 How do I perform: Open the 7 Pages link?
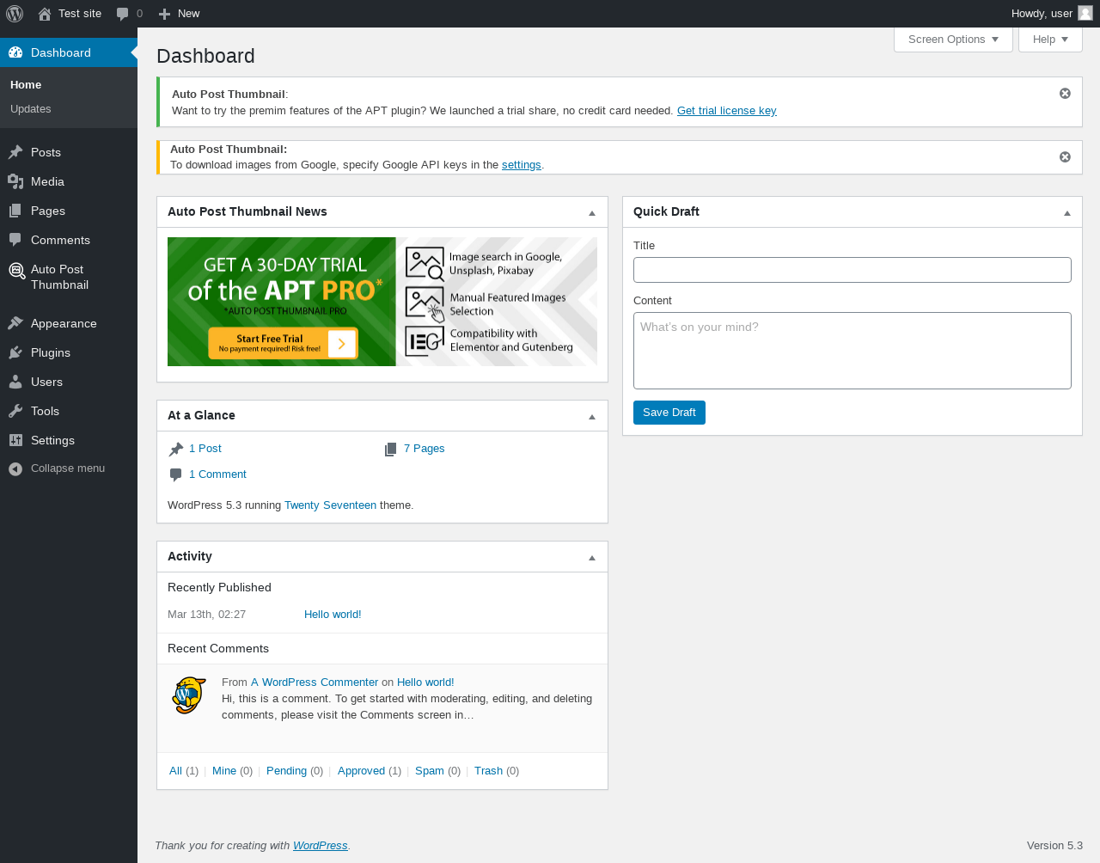tap(424, 449)
